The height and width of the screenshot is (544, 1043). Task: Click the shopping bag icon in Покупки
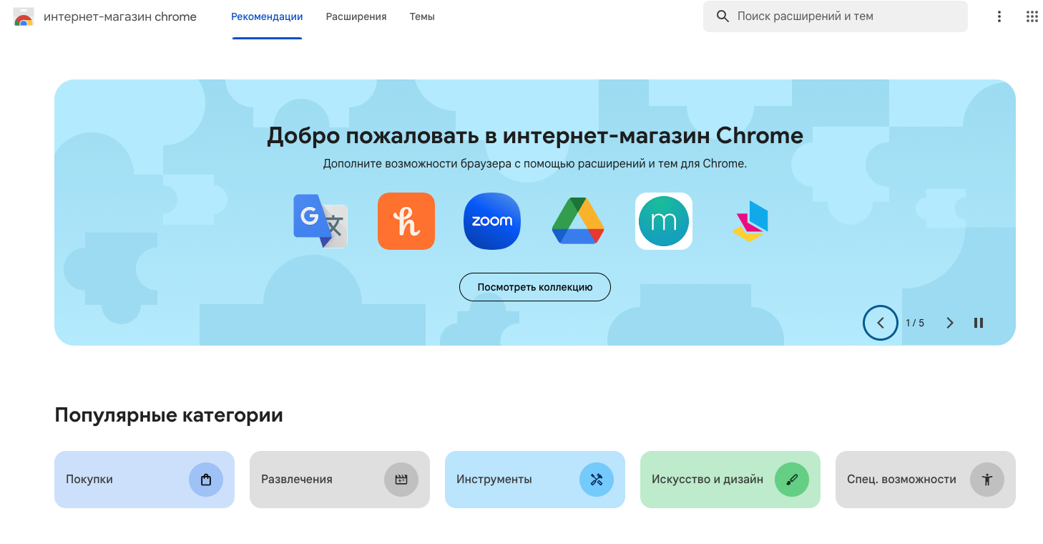206,480
